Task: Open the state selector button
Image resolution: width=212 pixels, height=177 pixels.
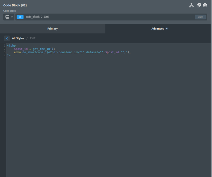Action: click(x=200, y=17)
